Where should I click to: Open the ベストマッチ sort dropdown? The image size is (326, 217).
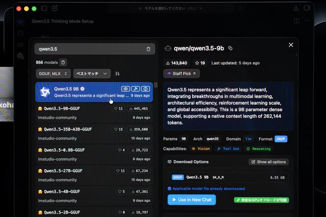[x=92, y=74]
